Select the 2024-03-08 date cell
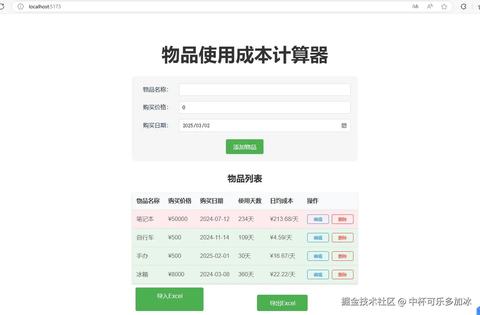The height and width of the screenshot is (315, 480). (215, 274)
